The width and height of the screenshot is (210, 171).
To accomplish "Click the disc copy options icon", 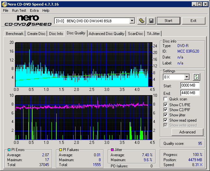I will tap(141, 21).
